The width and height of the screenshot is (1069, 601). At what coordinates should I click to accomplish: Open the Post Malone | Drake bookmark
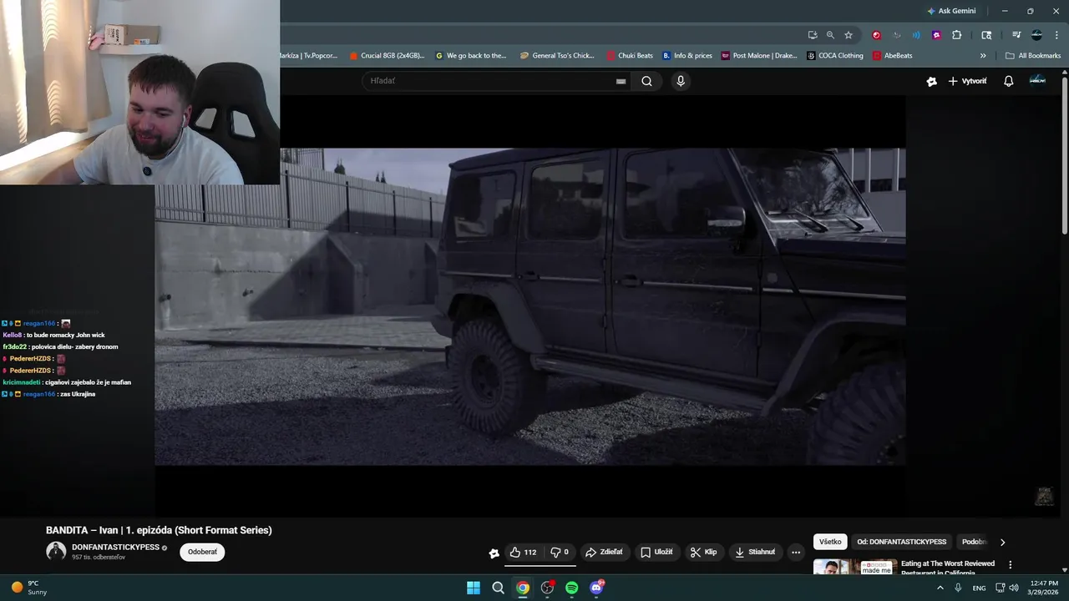click(759, 56)
